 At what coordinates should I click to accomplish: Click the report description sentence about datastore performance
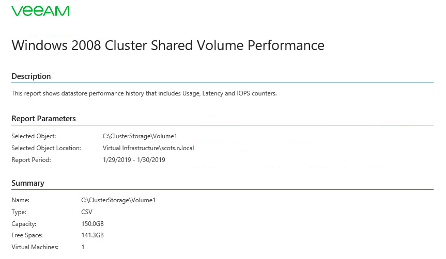144,93
